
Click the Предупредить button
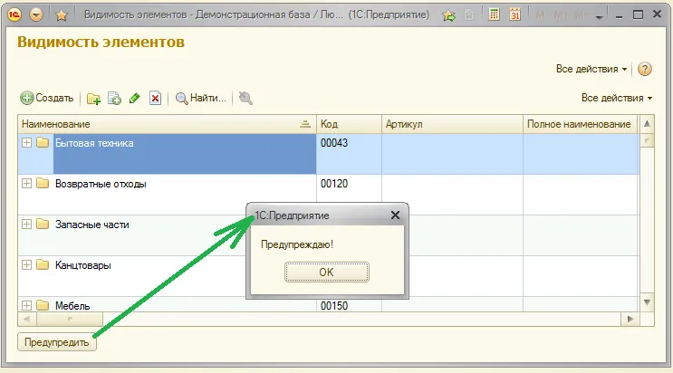[57, 342]
